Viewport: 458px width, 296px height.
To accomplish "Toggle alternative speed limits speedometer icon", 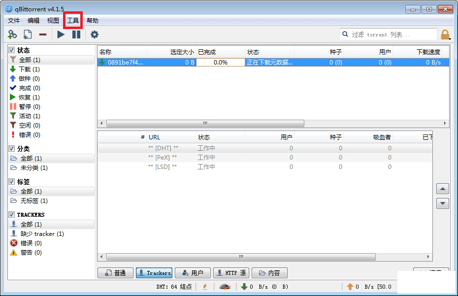I will pos(225,287).
